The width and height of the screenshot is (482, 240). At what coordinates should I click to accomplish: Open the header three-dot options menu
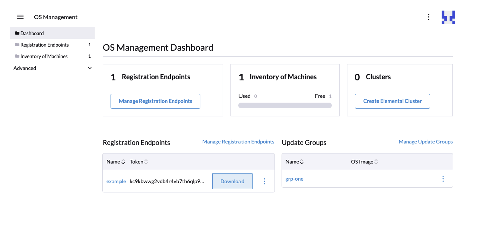point(428,17)
